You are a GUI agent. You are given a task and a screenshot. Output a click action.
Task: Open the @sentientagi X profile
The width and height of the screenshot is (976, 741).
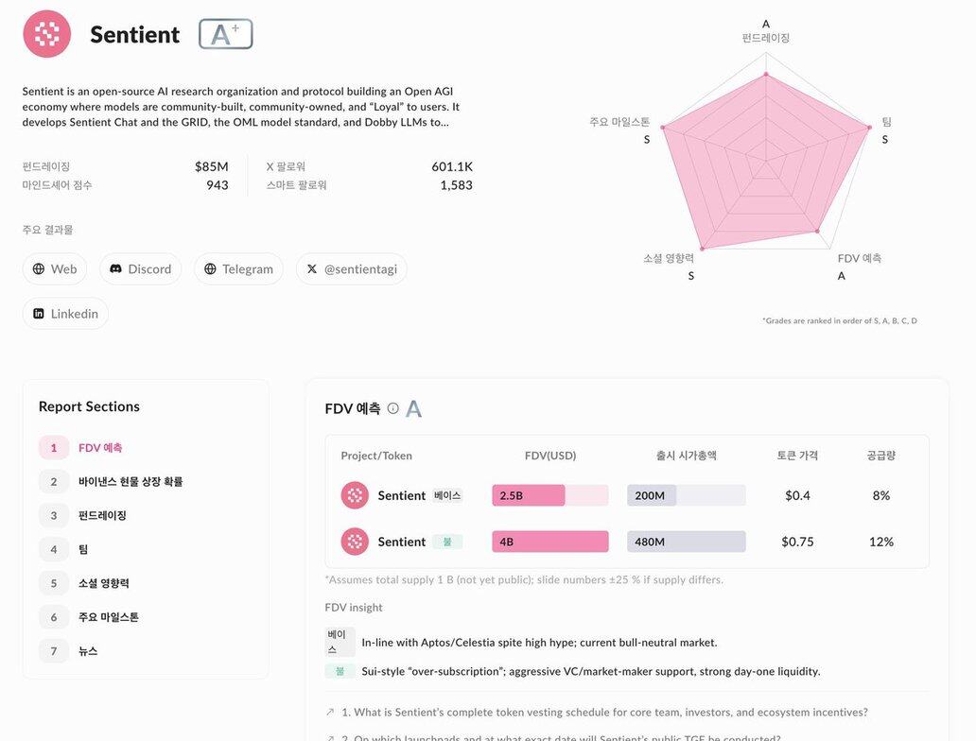click(x=351, y=268)
